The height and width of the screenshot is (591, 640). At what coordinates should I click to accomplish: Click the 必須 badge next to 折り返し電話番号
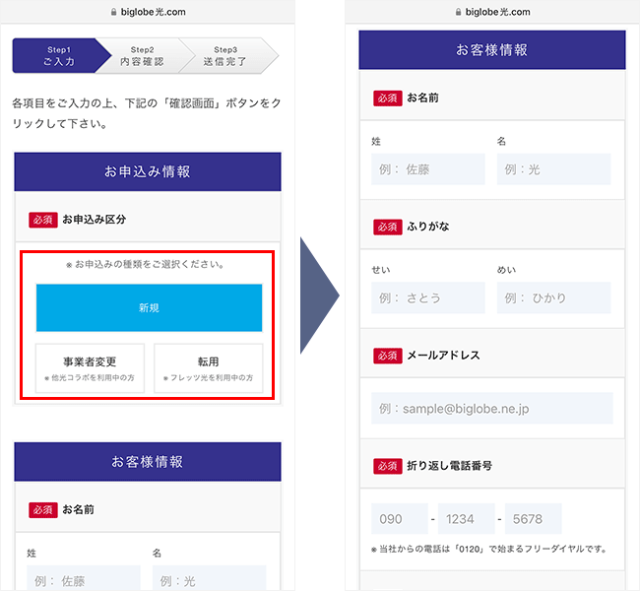pyautogui.click(x=388, y=466)
